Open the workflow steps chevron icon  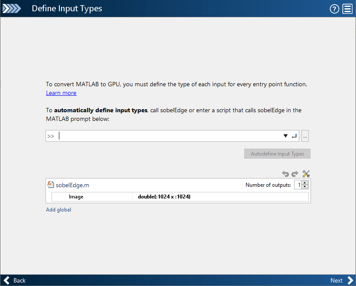pyautogui.click(x=12, y=9)
